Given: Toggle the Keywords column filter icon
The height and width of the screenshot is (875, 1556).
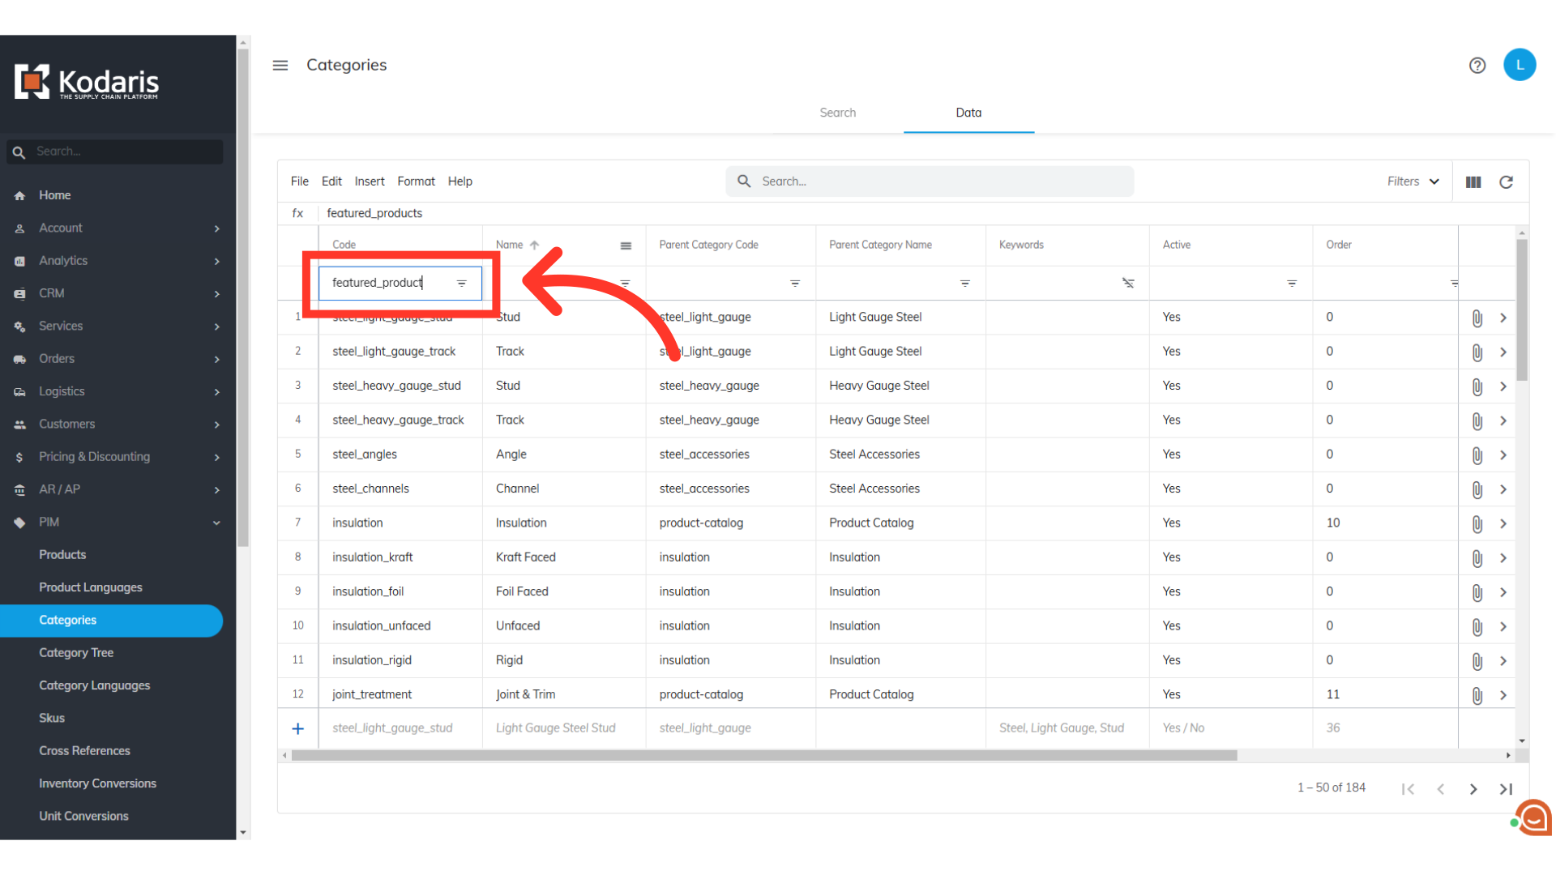Looking at the screenshot, I should pos(1128,284).
